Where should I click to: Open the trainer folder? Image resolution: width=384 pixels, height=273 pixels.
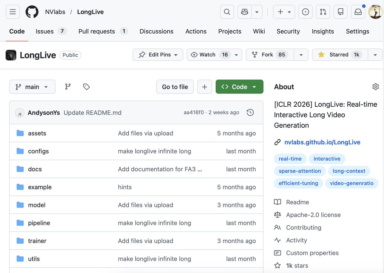pos(37,240)
